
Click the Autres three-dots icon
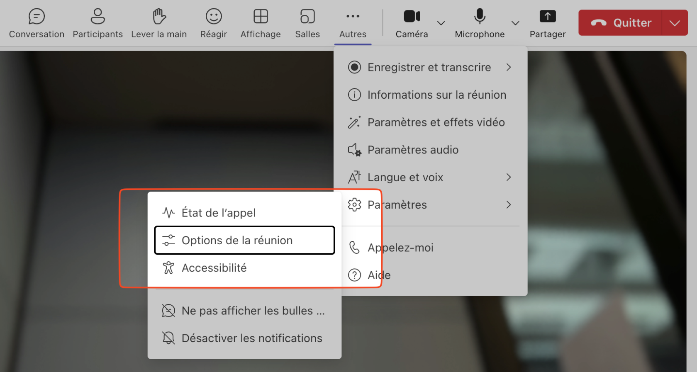pos(353,17)
